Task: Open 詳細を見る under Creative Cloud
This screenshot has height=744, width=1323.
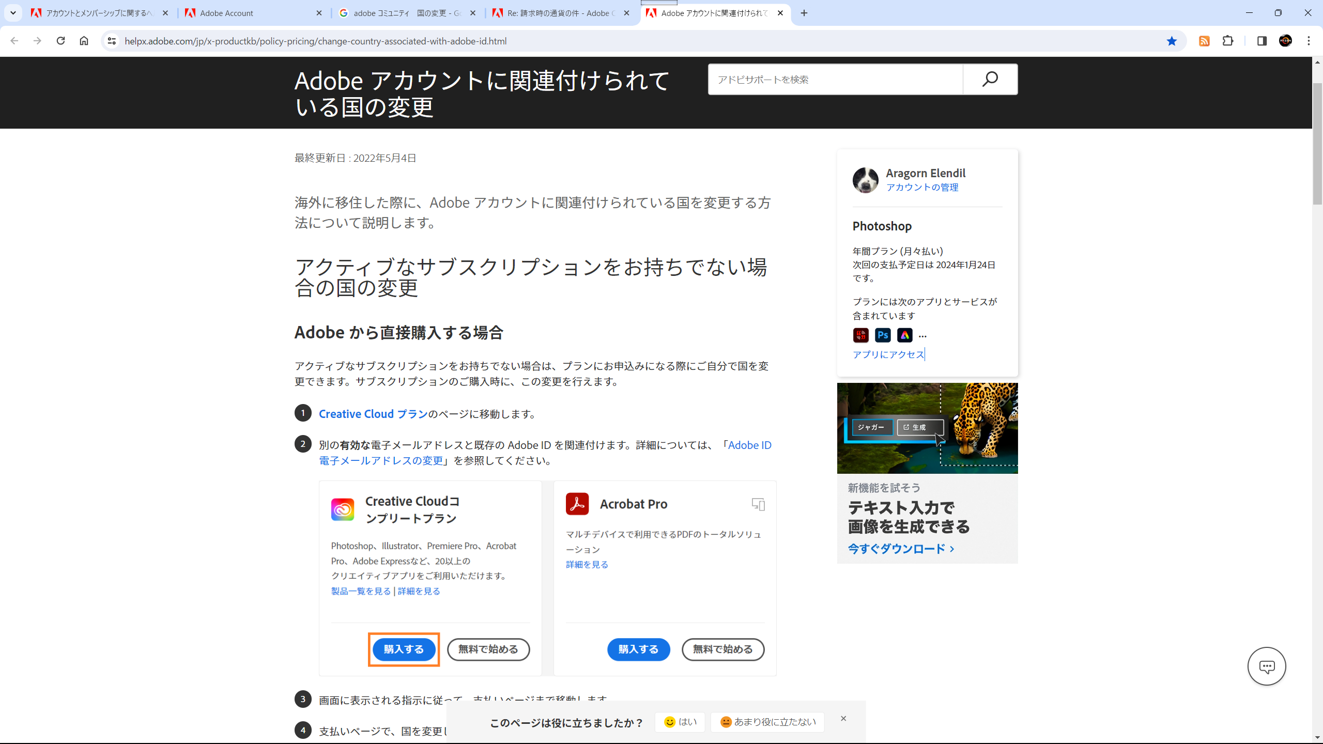Action: click(419, 591)
